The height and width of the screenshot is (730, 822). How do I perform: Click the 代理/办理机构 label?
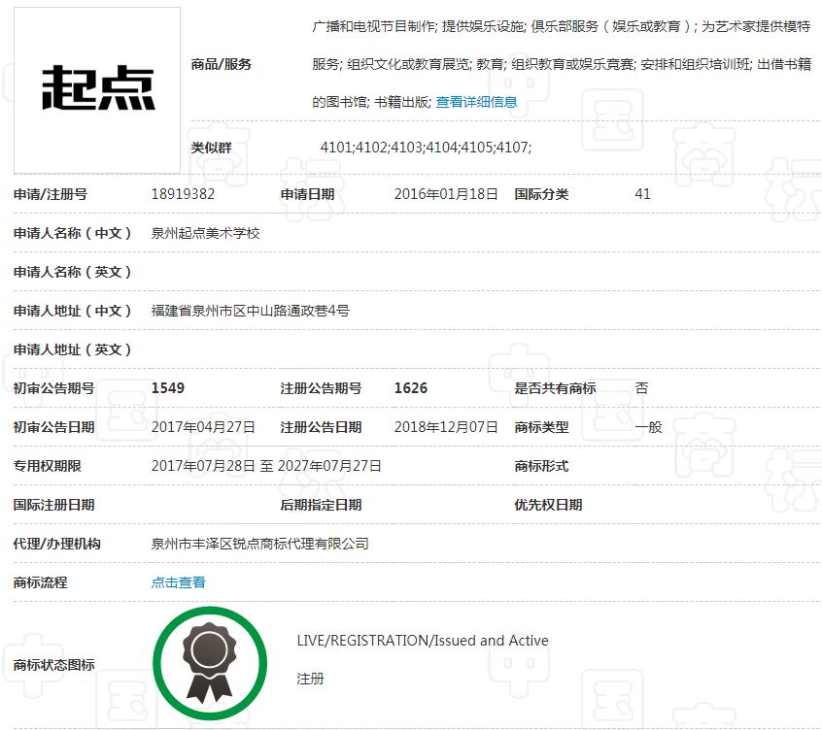56,544
